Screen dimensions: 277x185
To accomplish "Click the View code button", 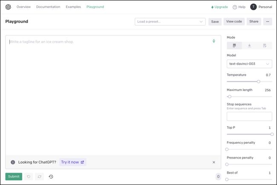I will 234,21.
